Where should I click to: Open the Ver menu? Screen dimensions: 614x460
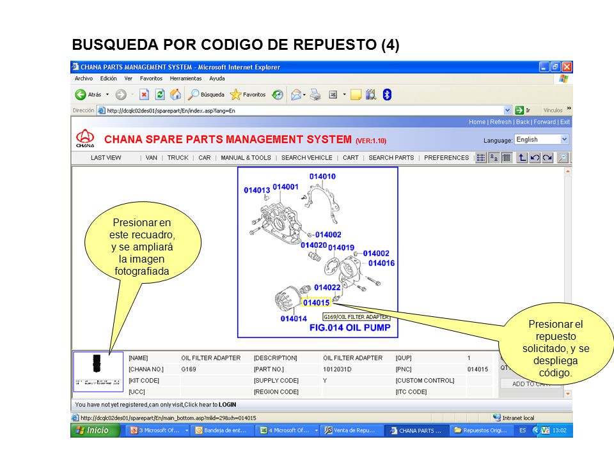[129, 78]
